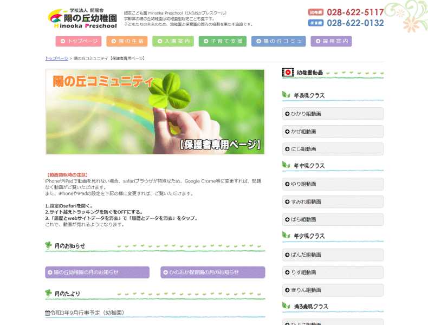Image resolution: width=428 pixels, height=325 pixels.
Task: Click the arrow icon in きりん組動画 button
Action: coord(287,290)
